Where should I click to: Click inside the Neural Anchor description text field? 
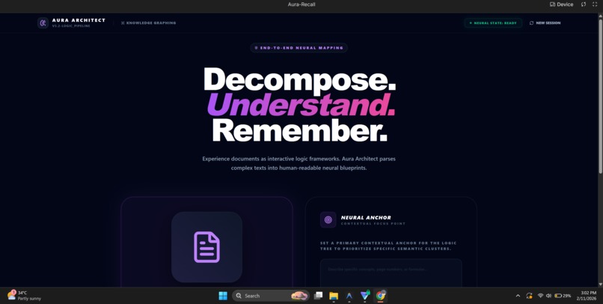coord(391,273)
